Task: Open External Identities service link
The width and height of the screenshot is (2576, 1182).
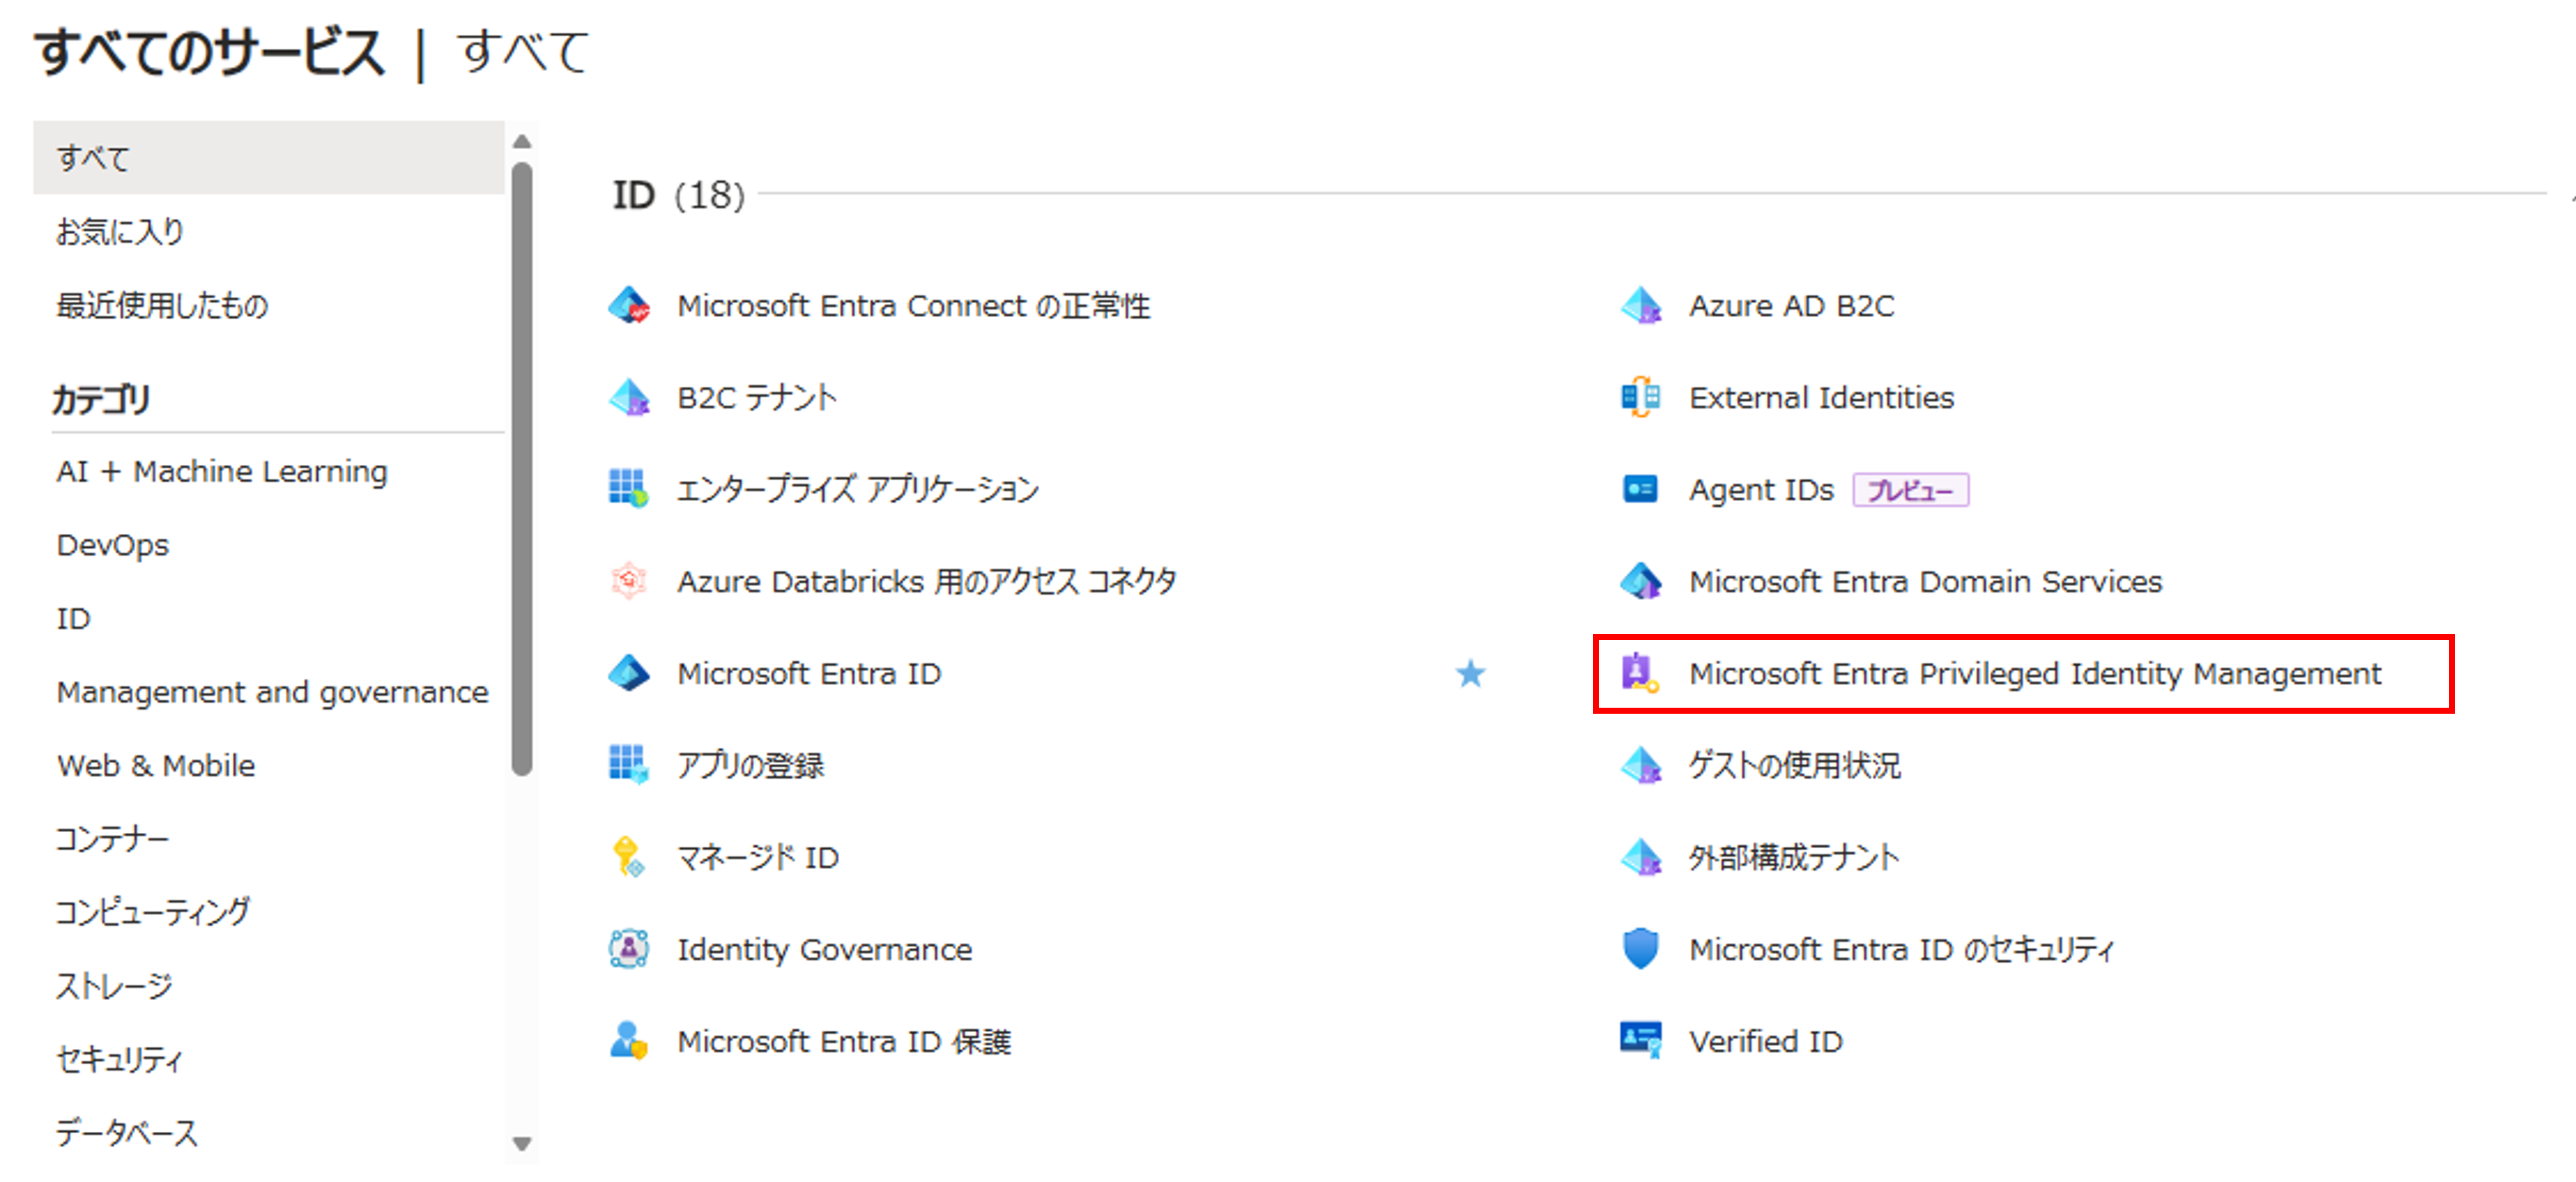Action: (x=1822, y=397)
